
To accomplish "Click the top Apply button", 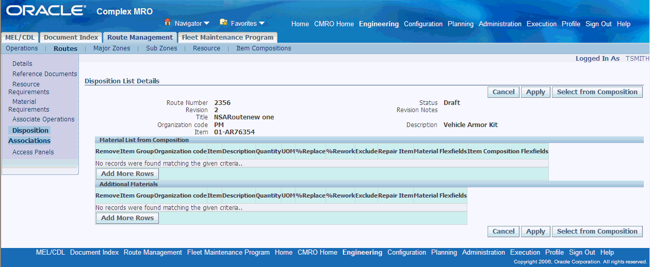I will (535, 92).
